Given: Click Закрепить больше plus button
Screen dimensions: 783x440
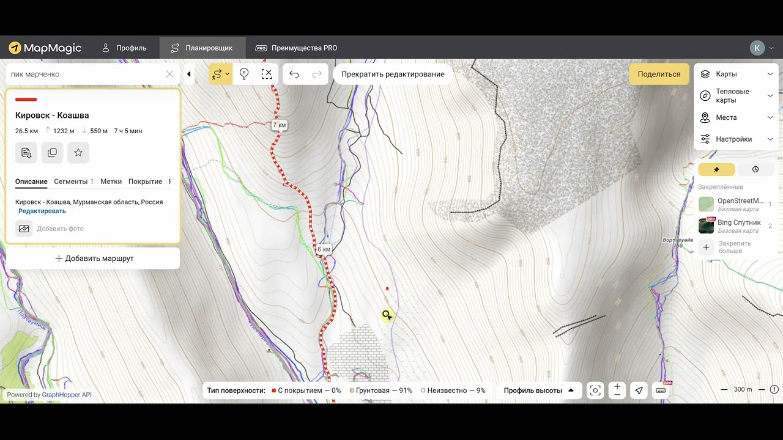Looking at the screenshot, I should point(706,247).
